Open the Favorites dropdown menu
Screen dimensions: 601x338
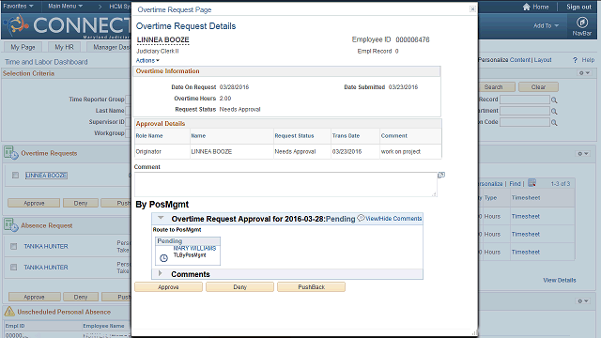(18, 7)
